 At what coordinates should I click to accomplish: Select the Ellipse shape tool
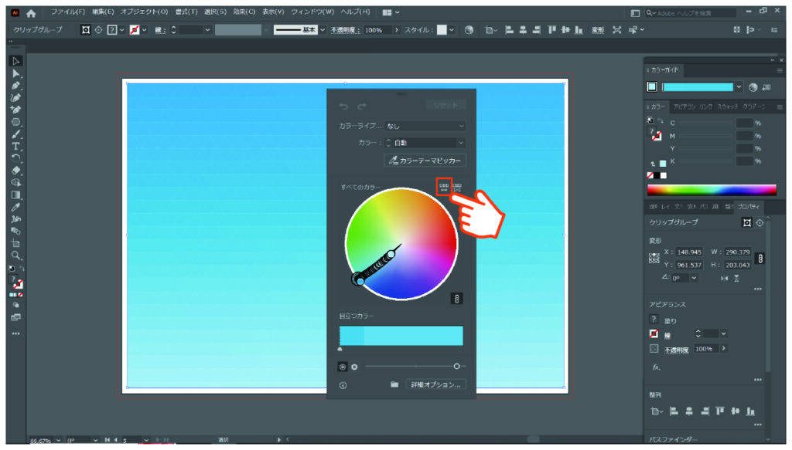click(x=15, y=122)
